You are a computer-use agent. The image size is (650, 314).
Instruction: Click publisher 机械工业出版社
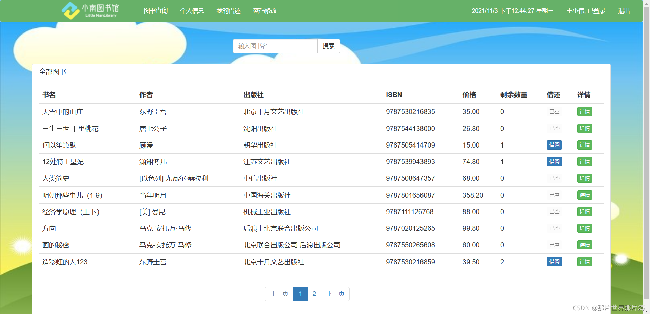[x=267, y=212]
